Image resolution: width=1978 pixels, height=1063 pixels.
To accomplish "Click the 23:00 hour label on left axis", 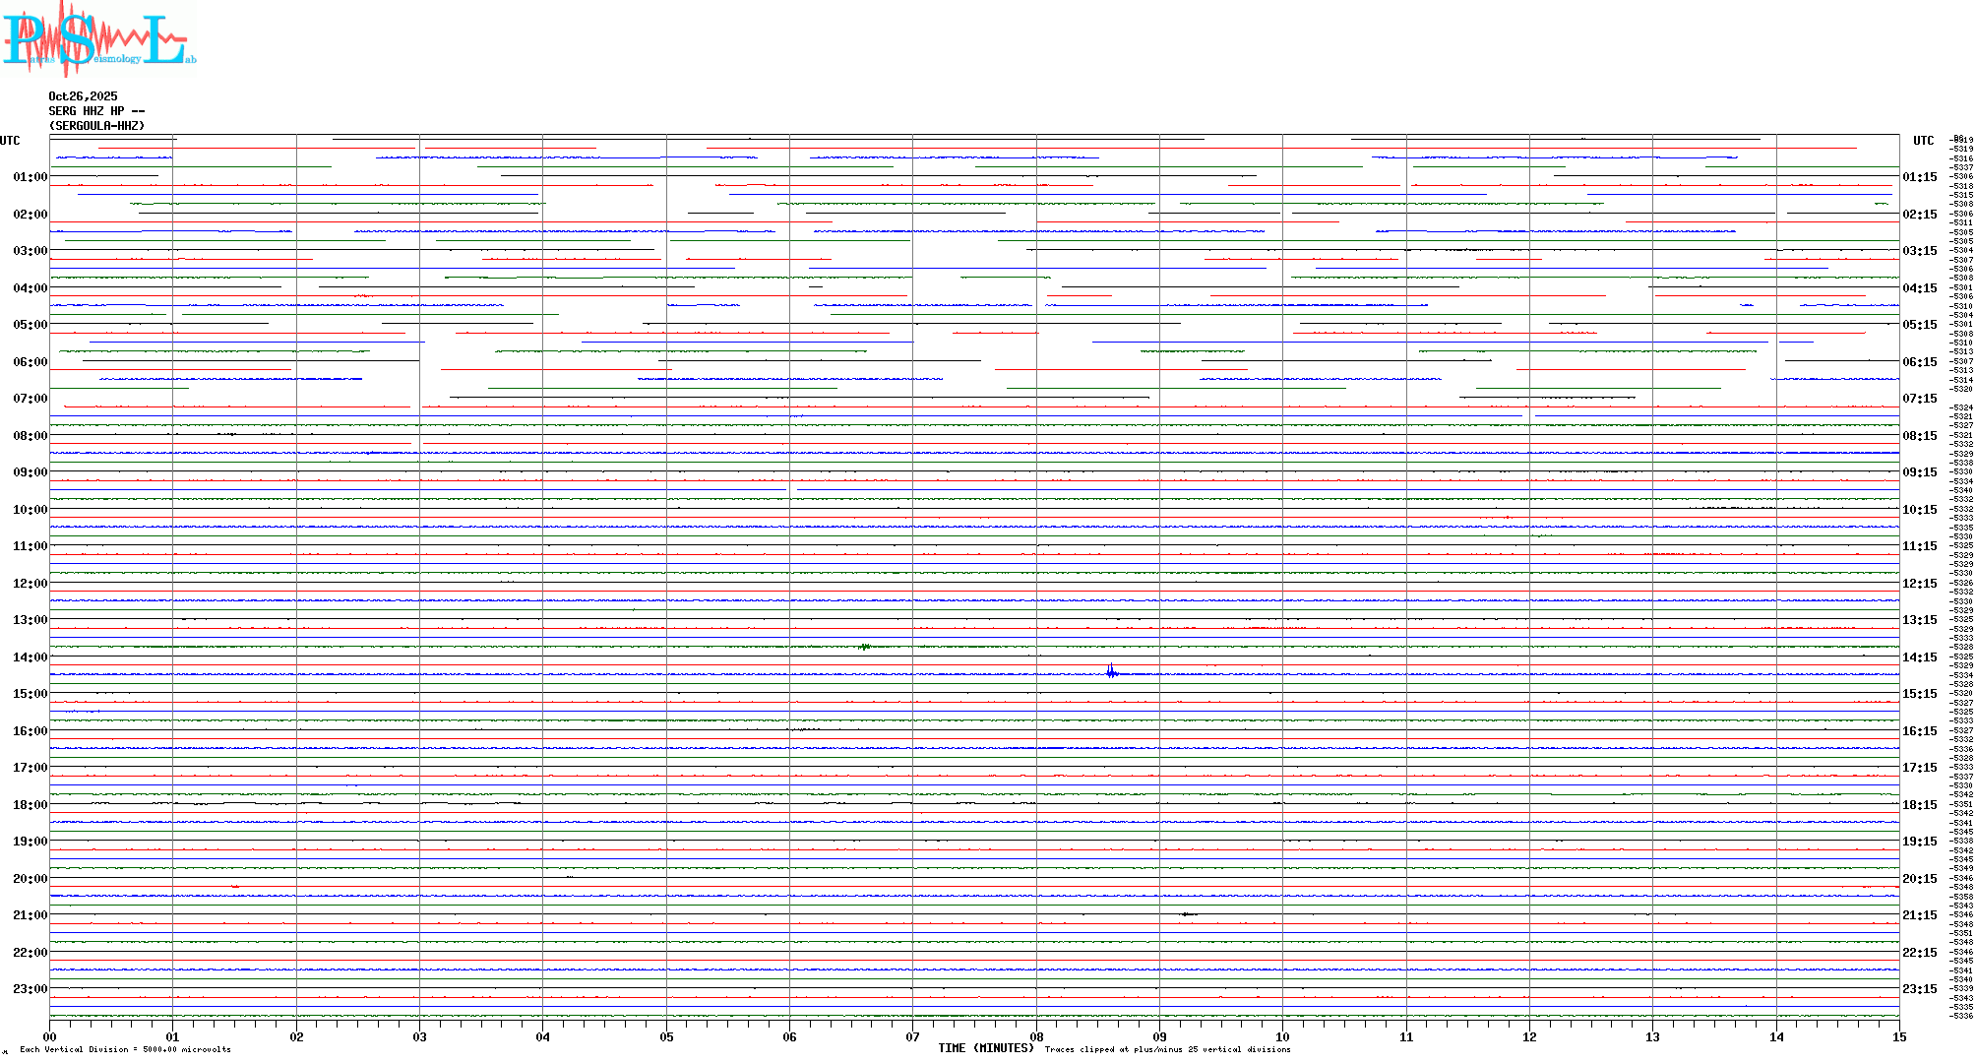I will click(x=30, y=989).
